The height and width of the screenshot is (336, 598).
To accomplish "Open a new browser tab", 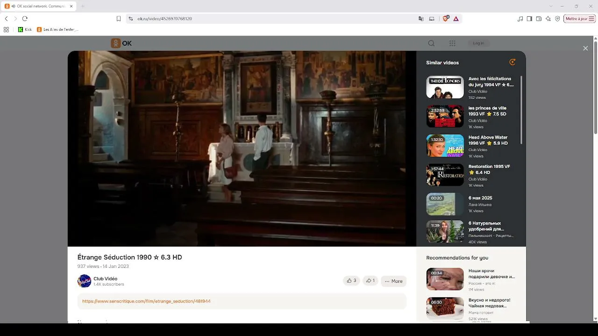I will tap(83, 6).
